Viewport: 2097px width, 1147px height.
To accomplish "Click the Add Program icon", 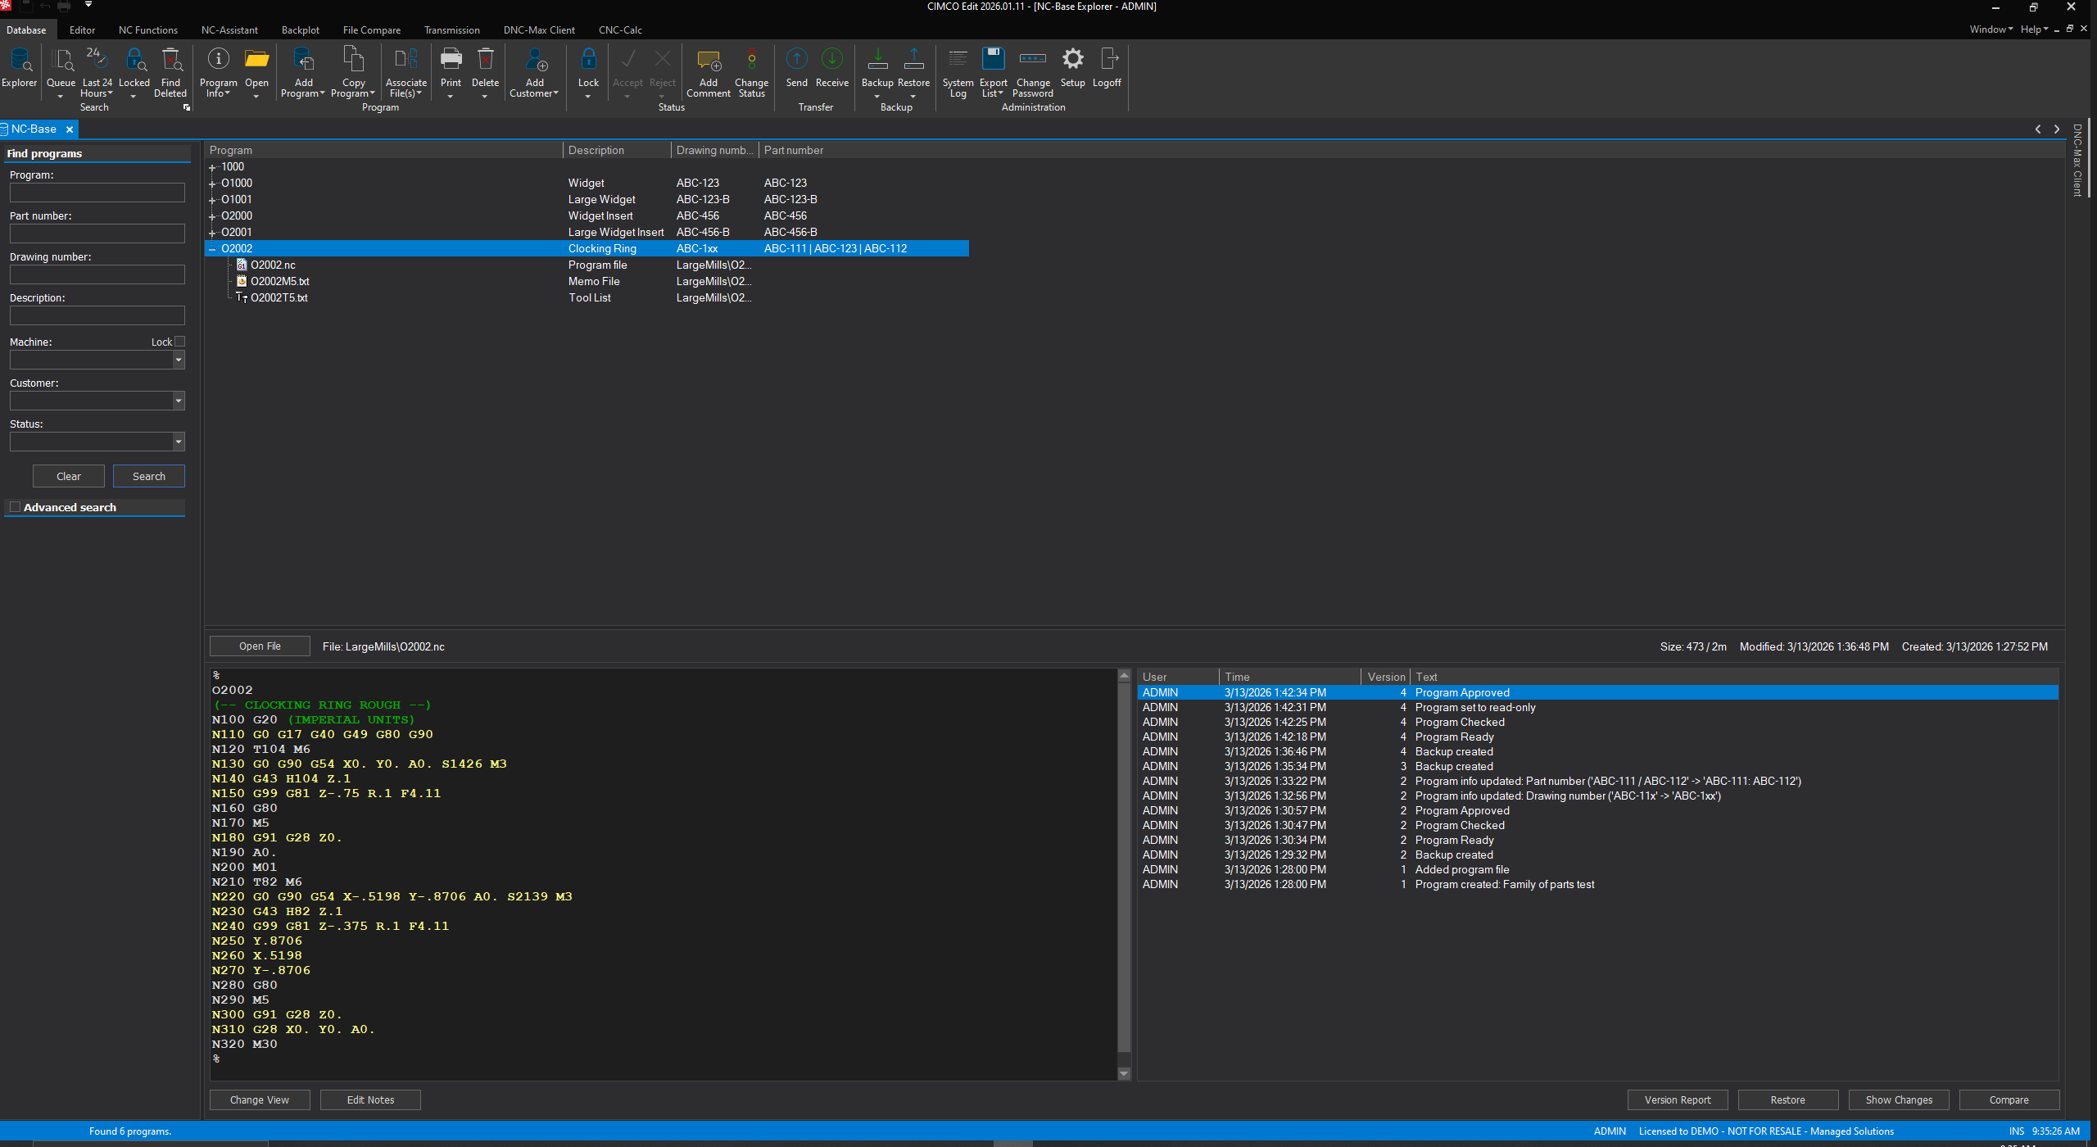I will 303,59.
